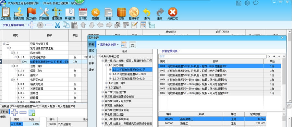Click the search next down-arrow button
The height and width of the screenshot is (127, 292).
pyautogui.click(x=274, y=56)
